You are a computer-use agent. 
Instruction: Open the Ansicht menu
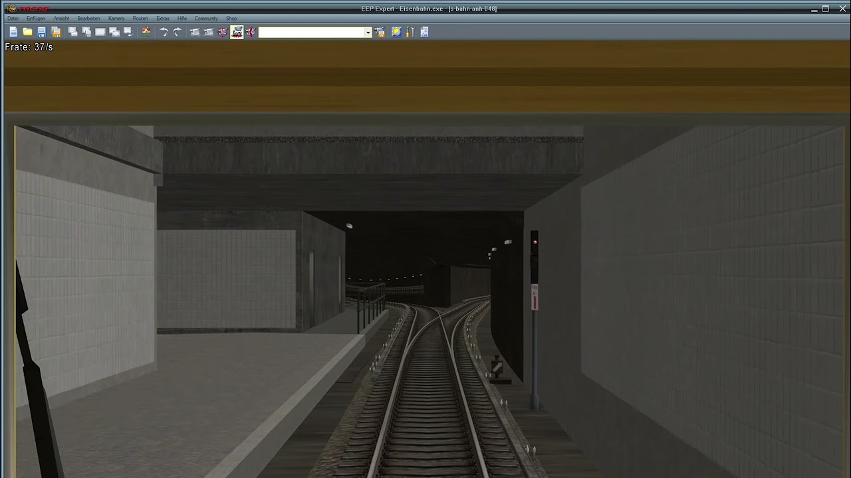[61, 19]
